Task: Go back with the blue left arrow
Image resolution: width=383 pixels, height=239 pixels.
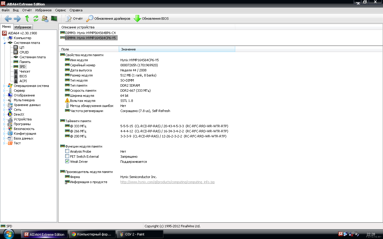Action: [x=8, y=19]
